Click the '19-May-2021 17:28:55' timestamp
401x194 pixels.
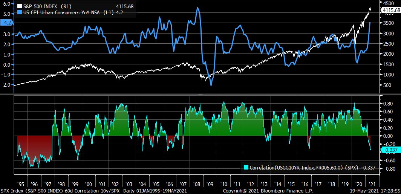(375, 191)
